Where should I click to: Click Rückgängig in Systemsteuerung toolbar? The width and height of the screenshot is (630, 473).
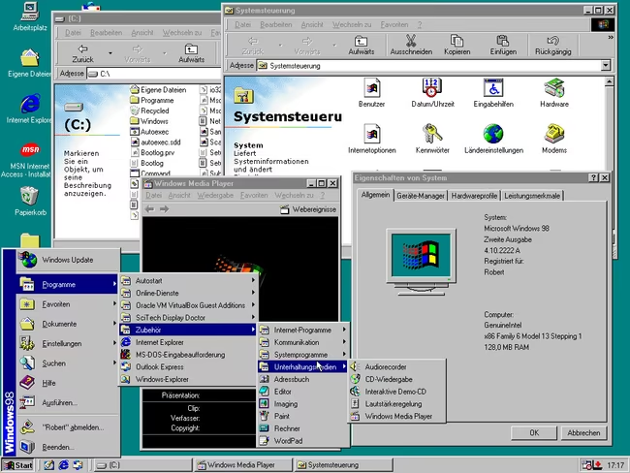pyautogui.click(x=552, y=45)
